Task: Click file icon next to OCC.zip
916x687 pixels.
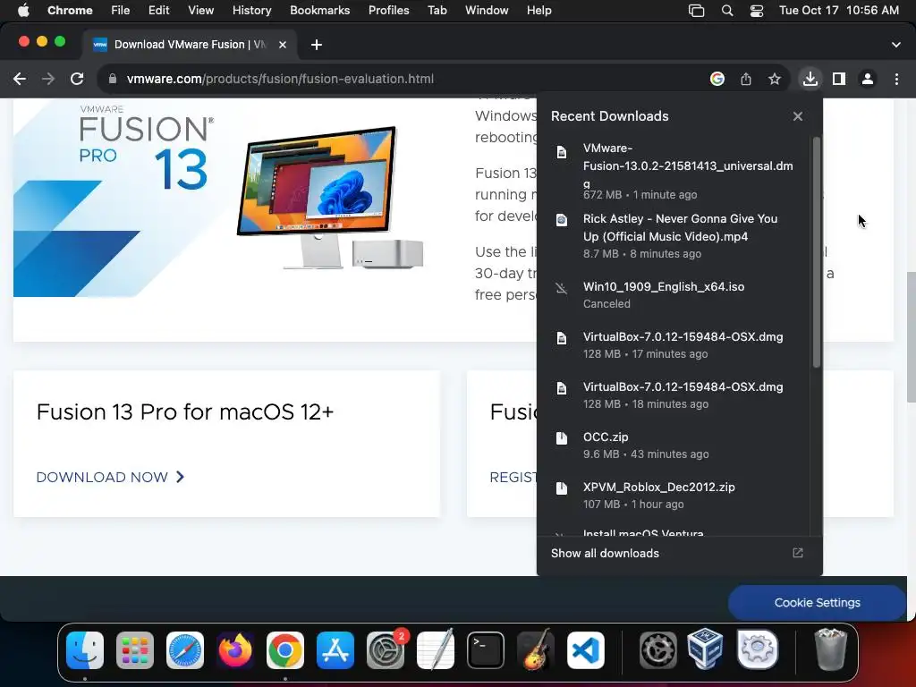Action: click(562, 438)
